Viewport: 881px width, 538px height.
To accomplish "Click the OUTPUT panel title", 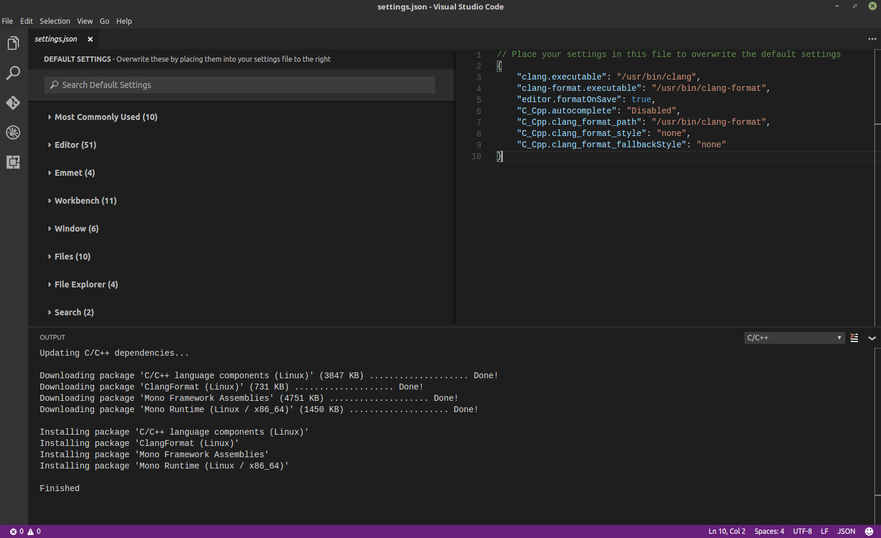I will [52, 337].
